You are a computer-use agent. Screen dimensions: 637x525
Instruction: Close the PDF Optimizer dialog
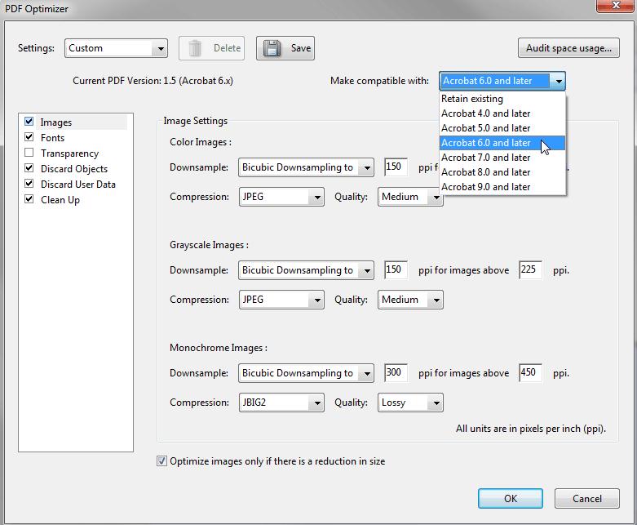click(616, 6)
